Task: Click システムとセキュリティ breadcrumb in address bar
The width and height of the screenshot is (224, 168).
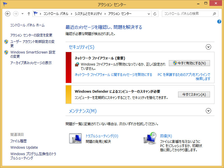Action: point(88,14)
